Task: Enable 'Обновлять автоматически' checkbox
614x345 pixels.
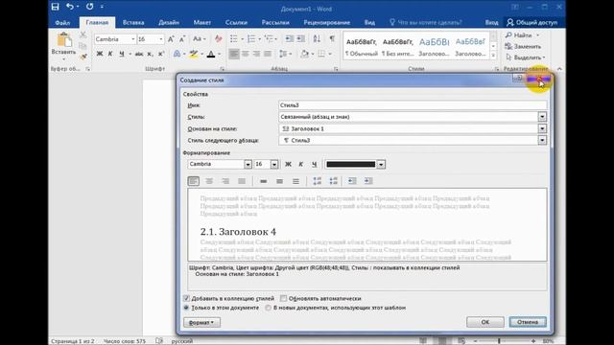Action: click(x=284, y=298)
